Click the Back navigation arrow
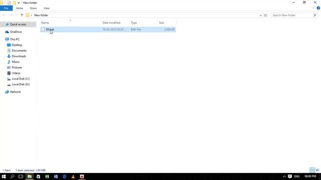This screenshot has height=180, width=321. point(4,15)
